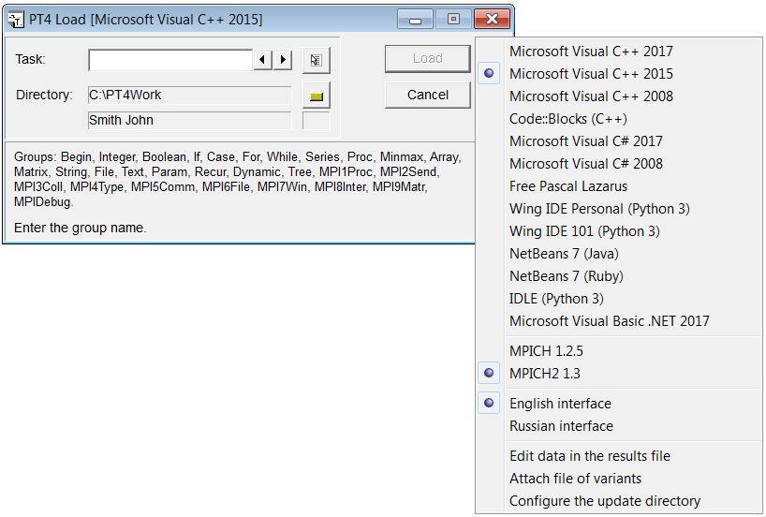Open Configure the update directory
The width and height of the screenshot is (766, 517).
click(618, 501)
